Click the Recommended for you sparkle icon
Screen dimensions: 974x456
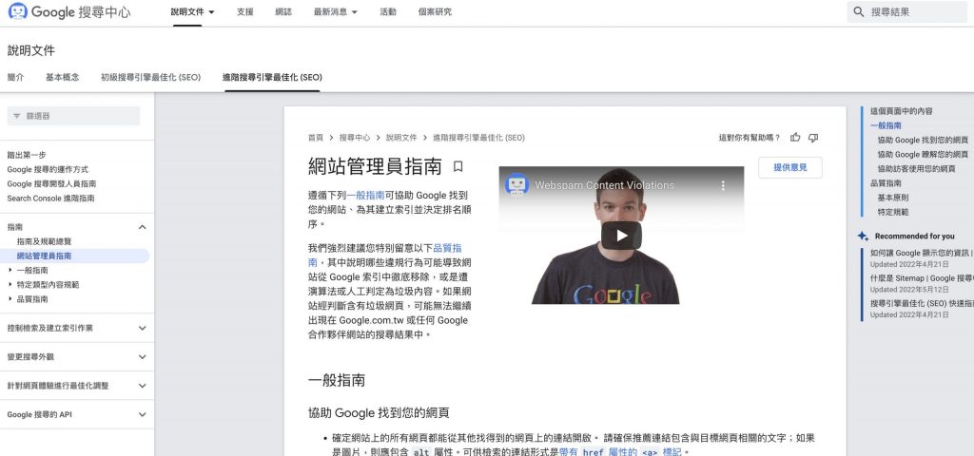863,237
